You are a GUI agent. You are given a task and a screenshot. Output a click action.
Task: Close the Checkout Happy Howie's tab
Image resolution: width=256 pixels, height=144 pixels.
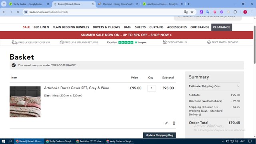[137, 4]
